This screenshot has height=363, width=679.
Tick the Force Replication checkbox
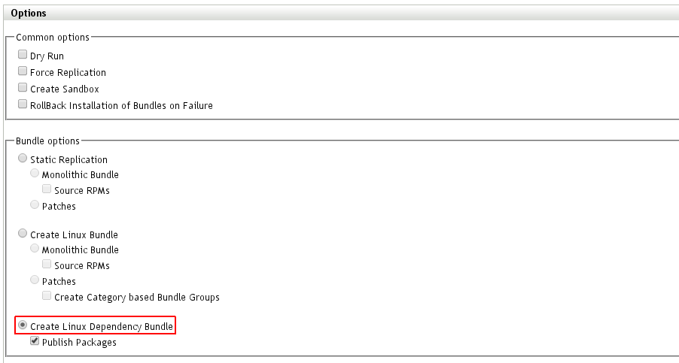pos(23,71)
